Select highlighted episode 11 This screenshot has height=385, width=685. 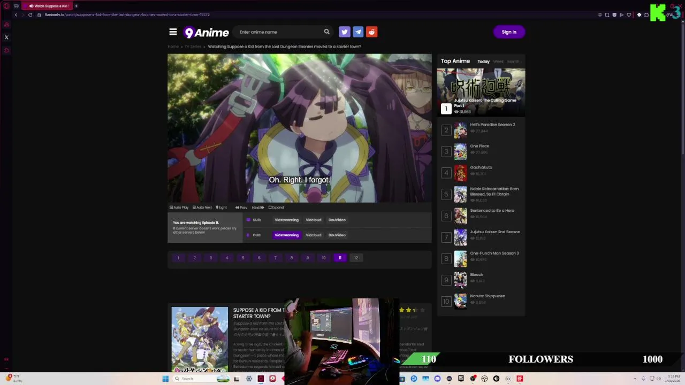[x=340, y=258]
